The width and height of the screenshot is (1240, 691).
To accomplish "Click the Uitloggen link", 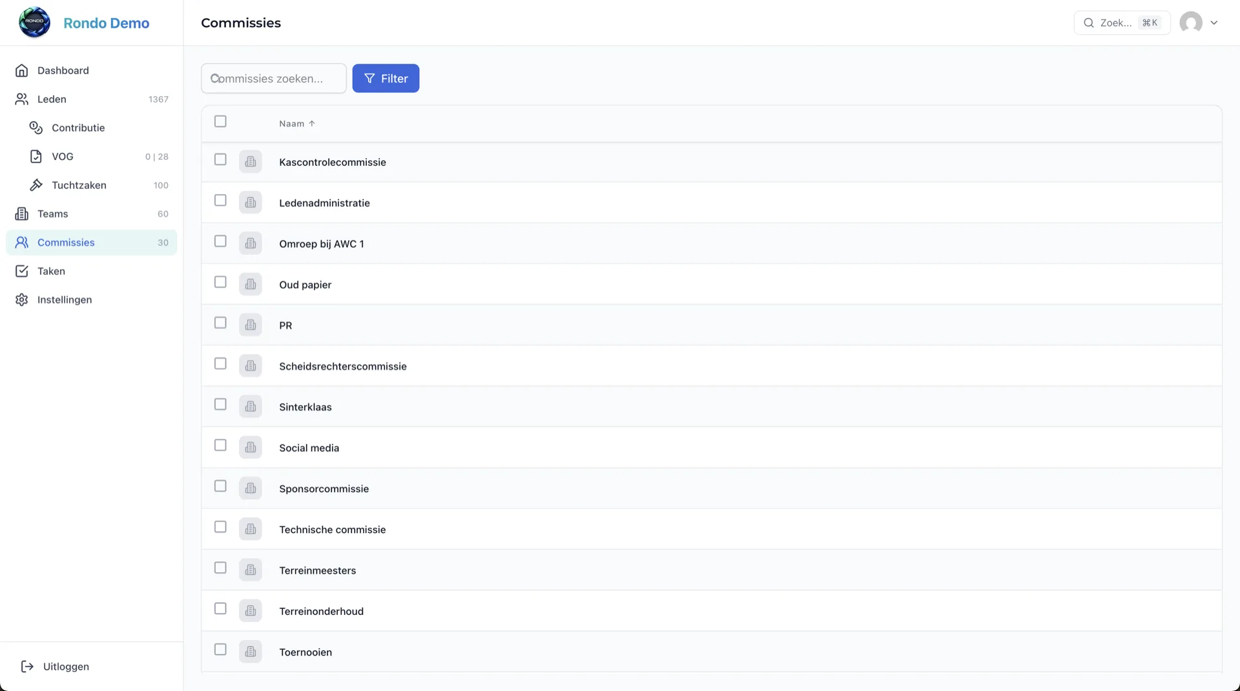I will click(x=66, y=666).
